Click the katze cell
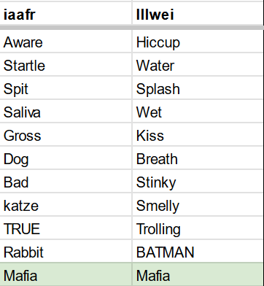The image size is (264, 286). pos(66,204)
